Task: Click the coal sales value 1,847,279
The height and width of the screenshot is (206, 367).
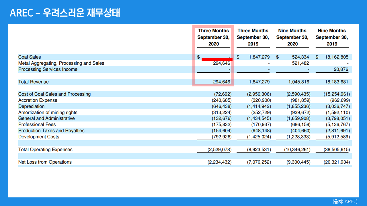Action: click(259, 57)
